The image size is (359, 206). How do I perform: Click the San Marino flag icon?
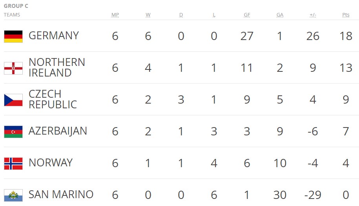click(x=13, y=195)
